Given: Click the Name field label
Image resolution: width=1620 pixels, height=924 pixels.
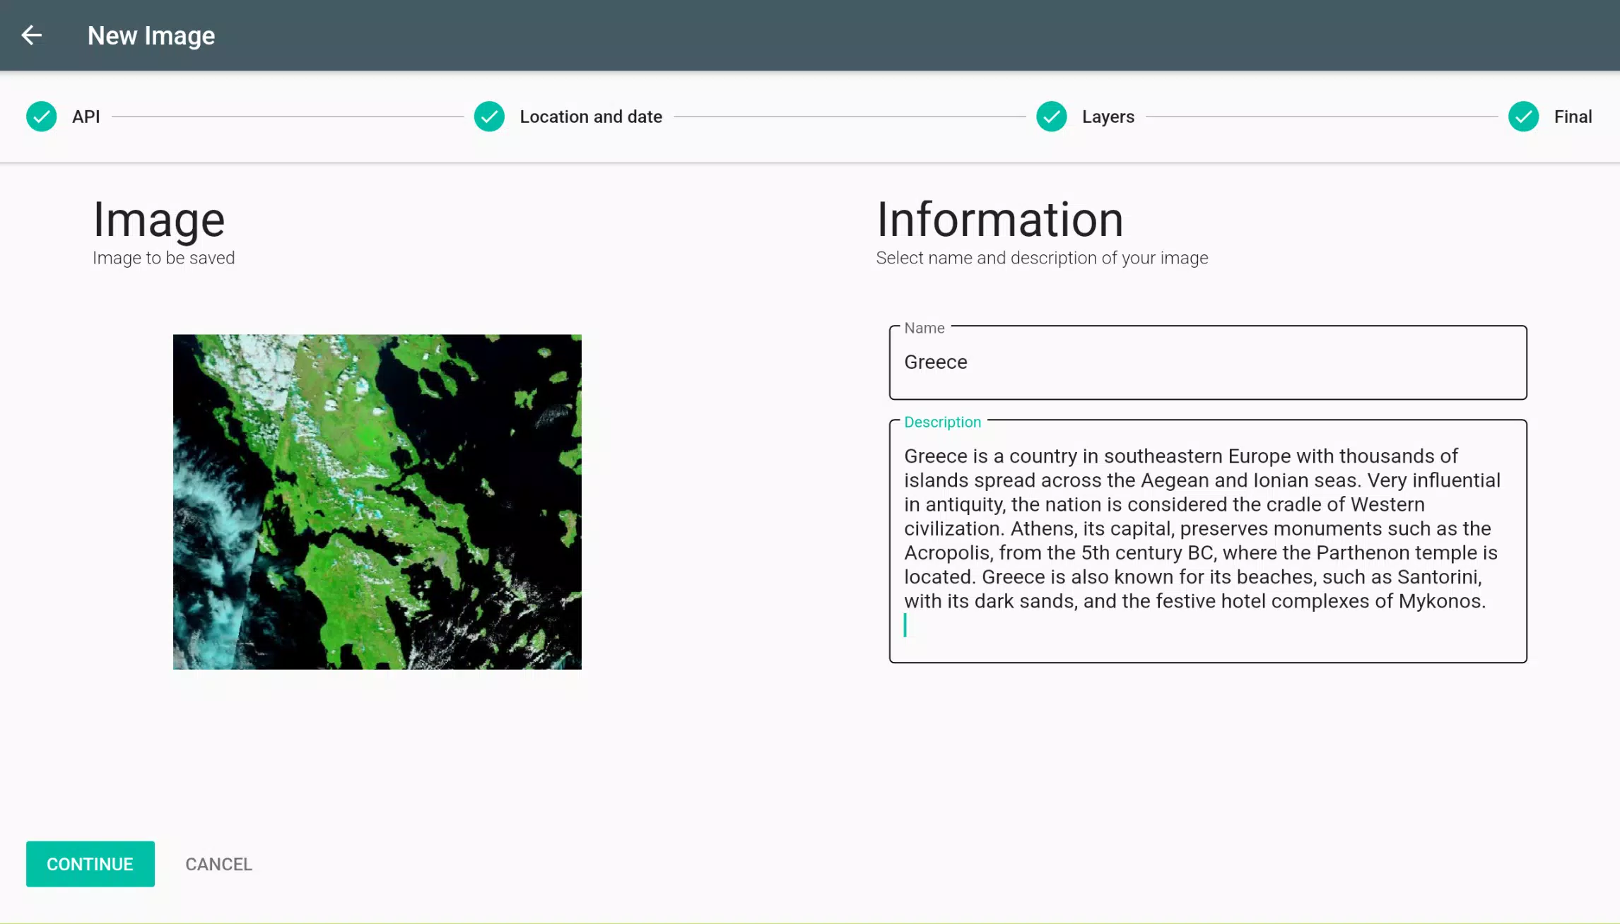Looking at the screenshot, I should point(924,328).
